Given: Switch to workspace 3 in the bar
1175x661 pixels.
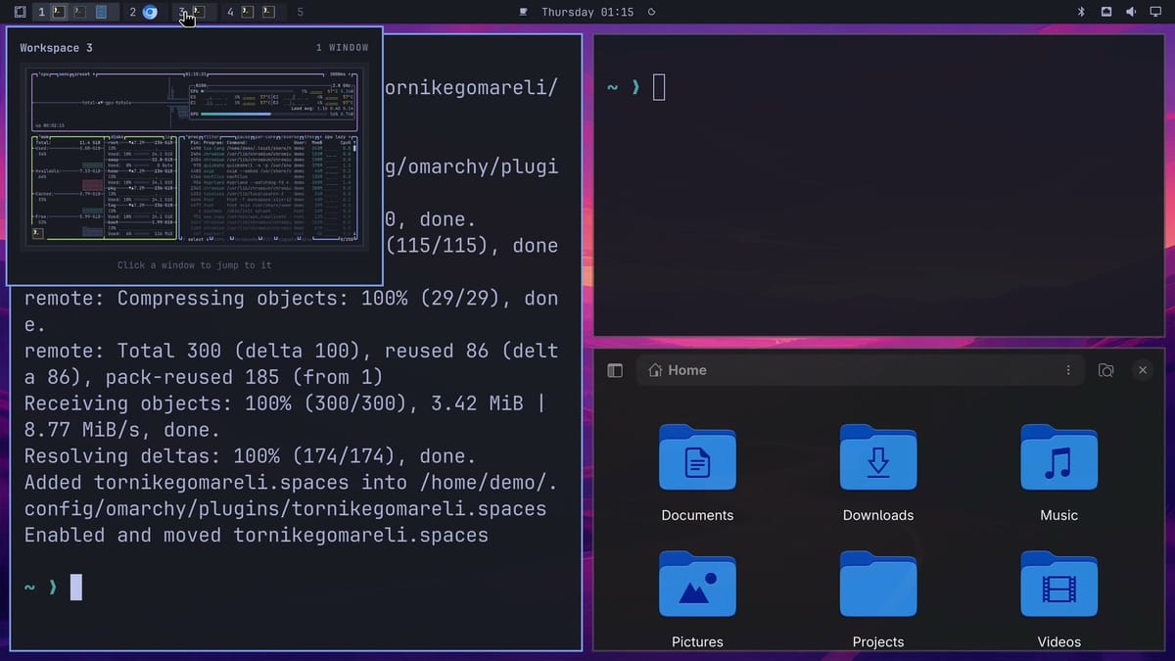Looking at the screenshot, I should tap(182, 12).
